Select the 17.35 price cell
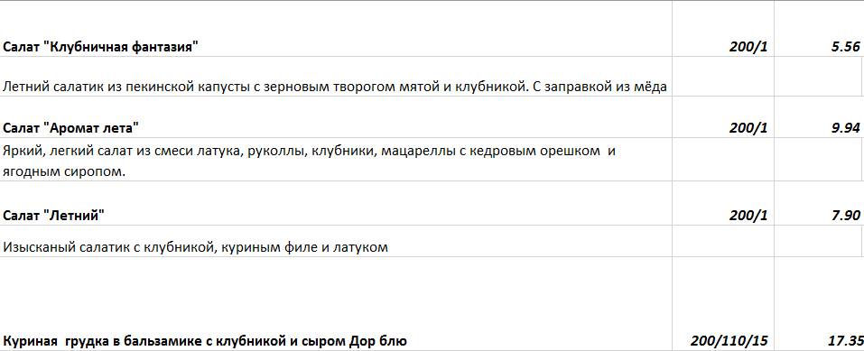The height and width of the screenshot is (351, 864). tap(819, 303)
